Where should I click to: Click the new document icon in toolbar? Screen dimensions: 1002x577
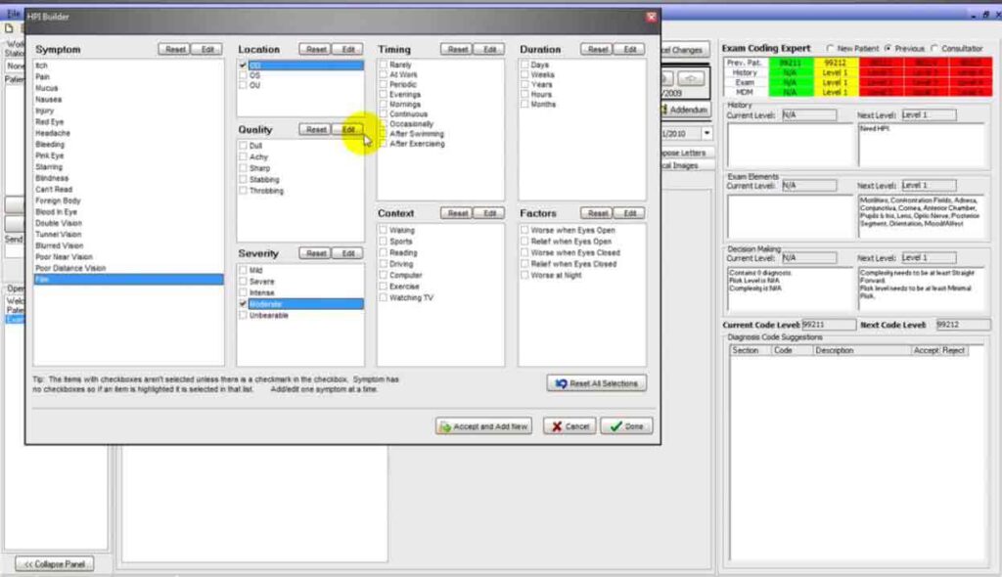click(x=9, y=28)
